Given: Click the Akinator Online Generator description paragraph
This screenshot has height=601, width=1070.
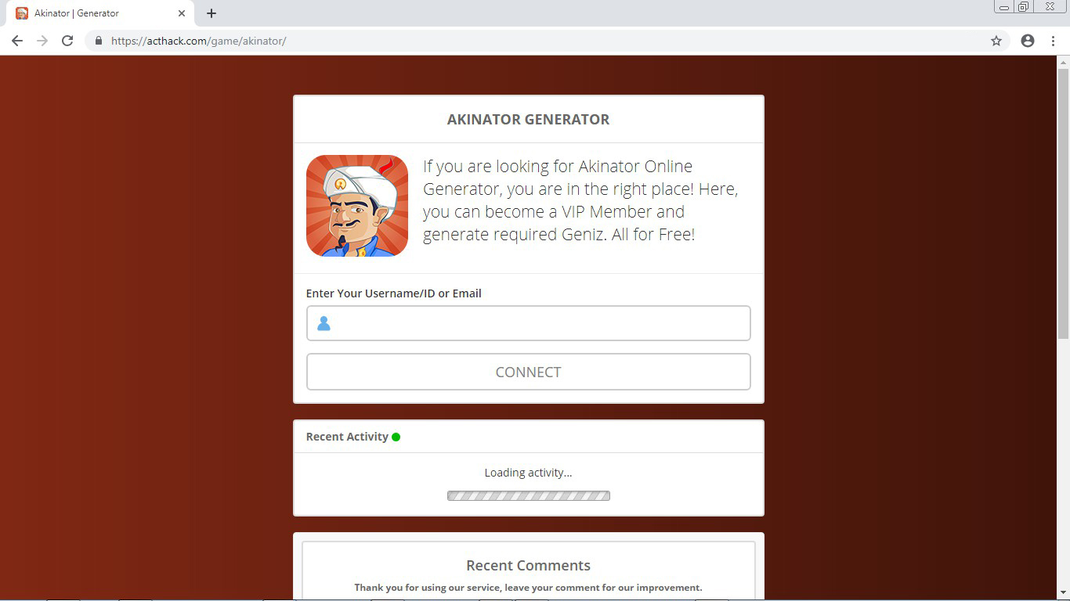Looking at the screenshot, I should click(x=580, y=200).
